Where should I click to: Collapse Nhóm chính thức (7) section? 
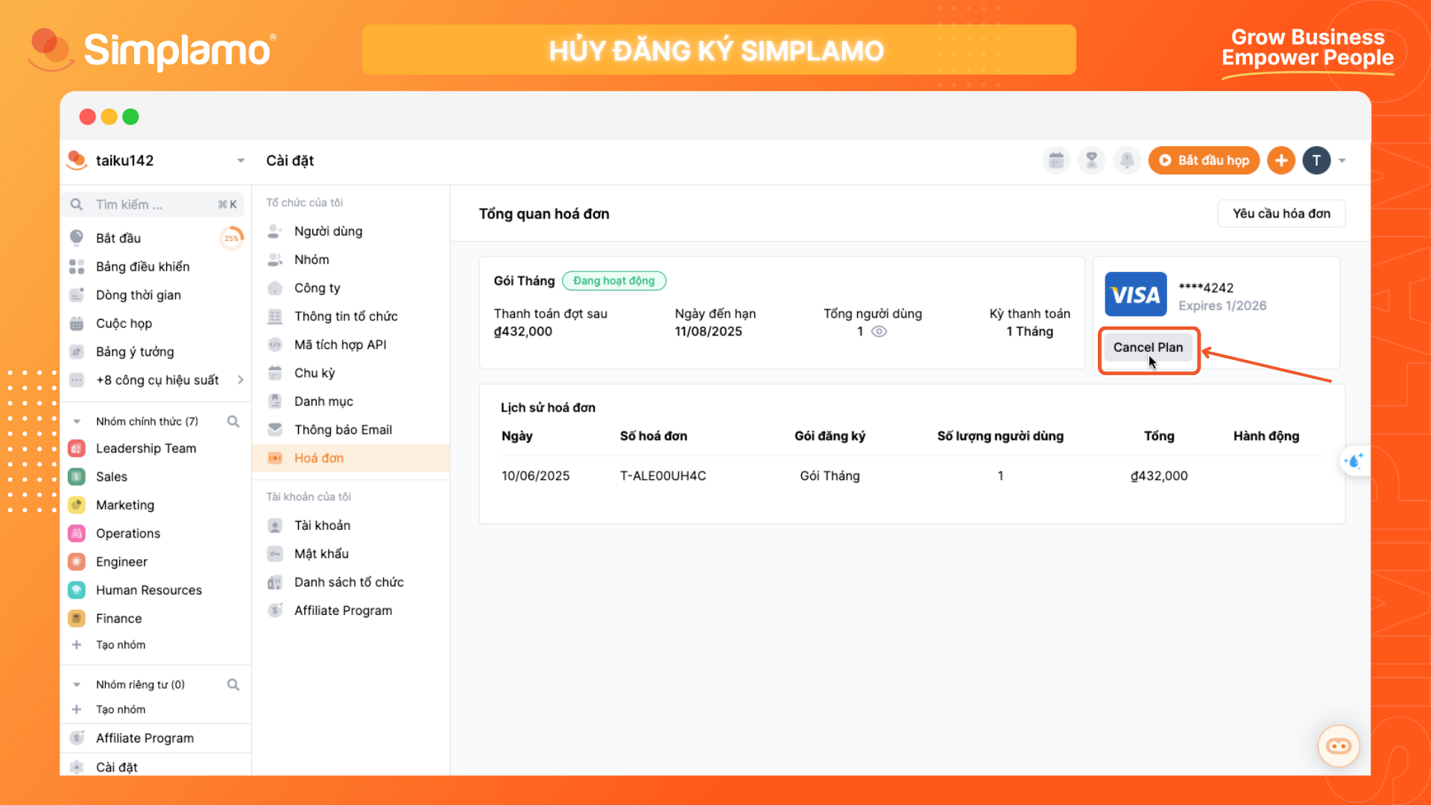(77, 421)
